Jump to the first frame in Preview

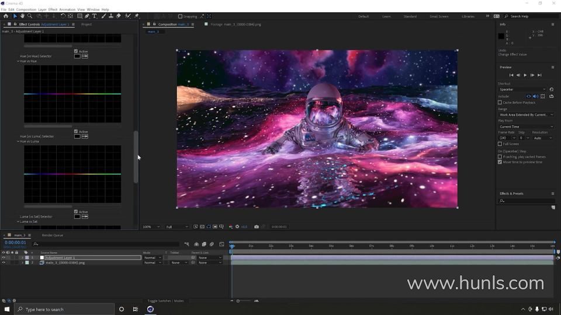[511, 75]
